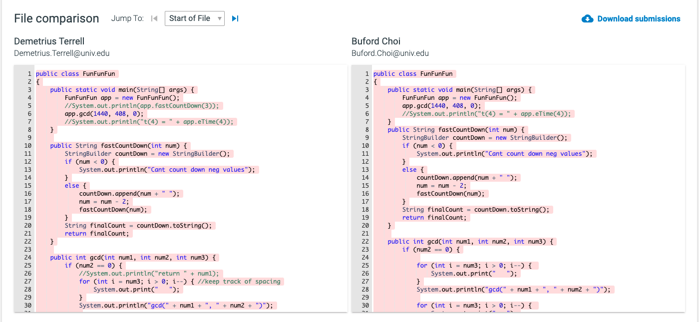699x322 pixels.
Task: Click the Buford.Choi@univ.edu email
Action: click(390, 53)
